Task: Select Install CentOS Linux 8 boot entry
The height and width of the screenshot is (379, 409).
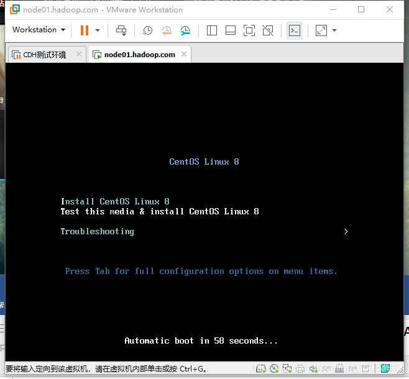Action: 115,201
